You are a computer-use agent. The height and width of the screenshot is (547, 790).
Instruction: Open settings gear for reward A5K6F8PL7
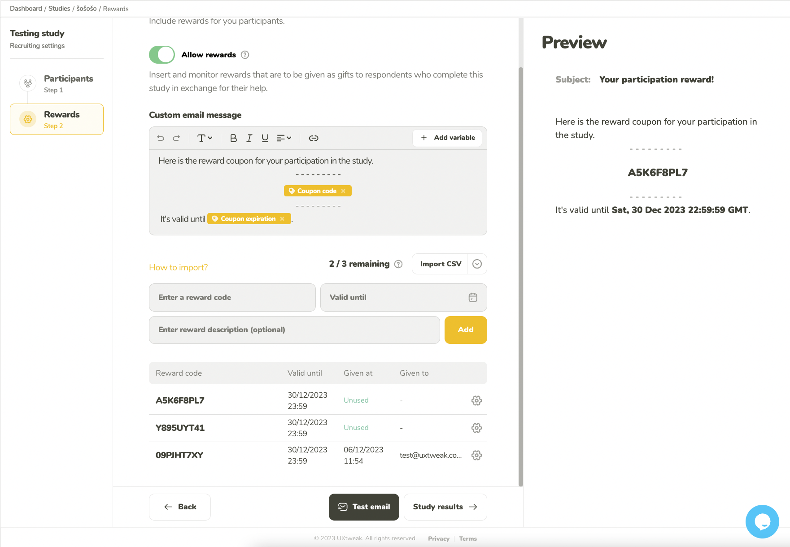pos(476,400)
